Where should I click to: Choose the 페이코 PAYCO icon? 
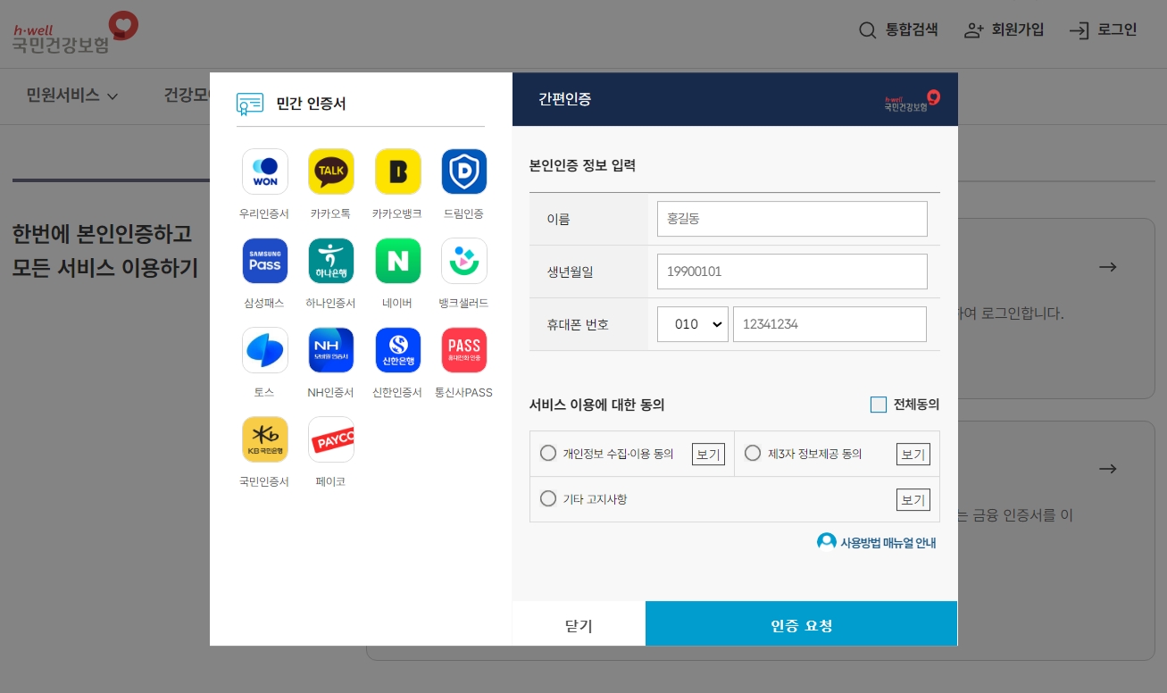(331, 439)
